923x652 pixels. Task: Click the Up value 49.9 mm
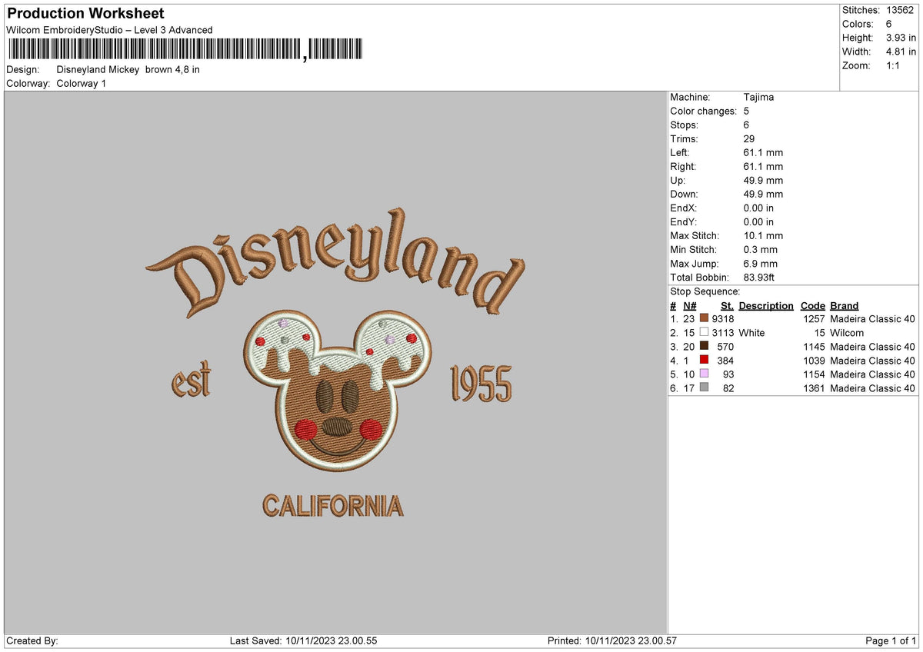[x=764, y=180]
